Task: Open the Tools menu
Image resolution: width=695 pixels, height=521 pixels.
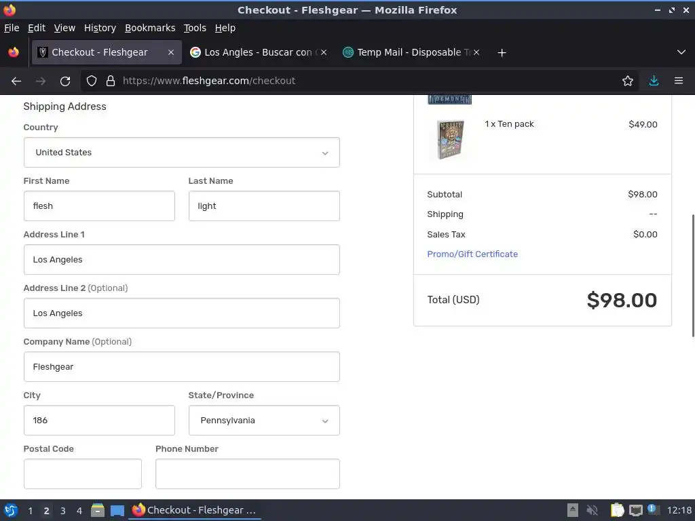Action: [195, 28]
